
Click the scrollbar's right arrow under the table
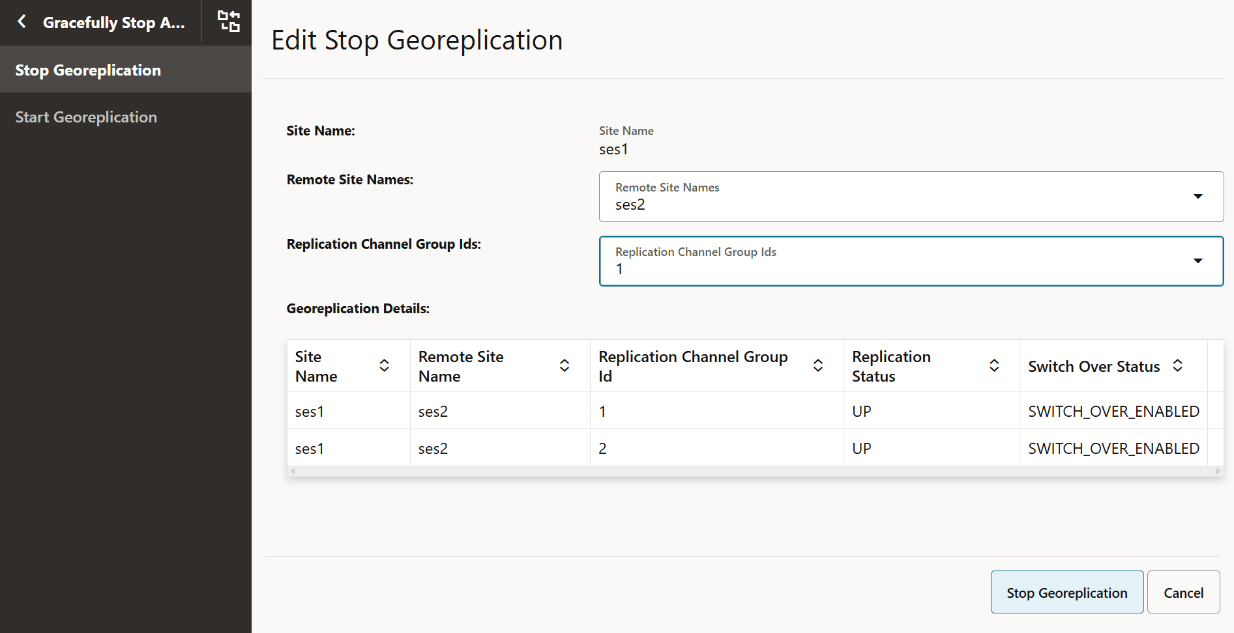coord(1218,471)
